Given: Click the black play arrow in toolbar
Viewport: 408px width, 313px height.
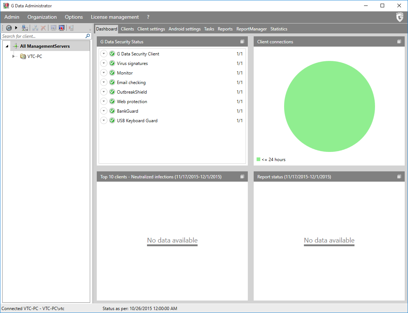Looking at the screenshot, I should (16, 28).
